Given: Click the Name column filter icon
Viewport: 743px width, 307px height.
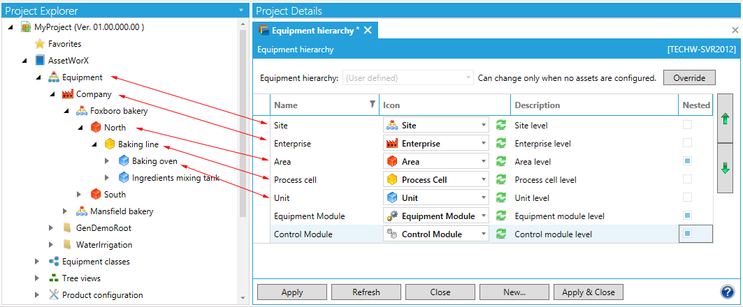Looking at the screenshot, I should point(372,105).
